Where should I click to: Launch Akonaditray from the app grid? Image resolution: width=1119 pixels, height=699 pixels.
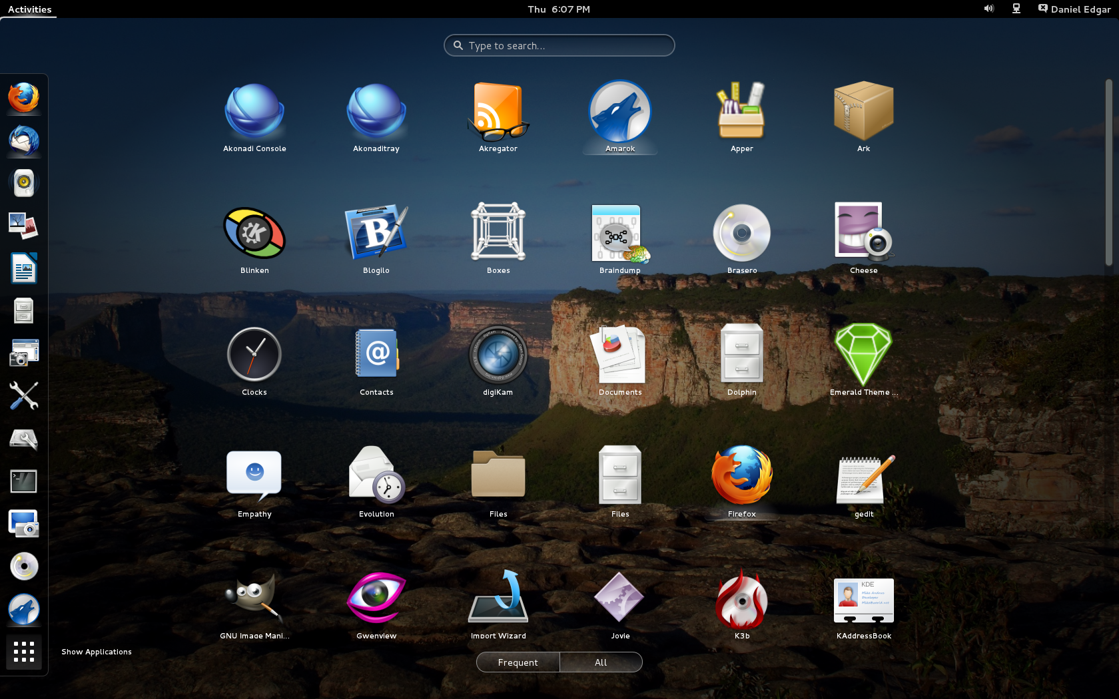point(376,117)
